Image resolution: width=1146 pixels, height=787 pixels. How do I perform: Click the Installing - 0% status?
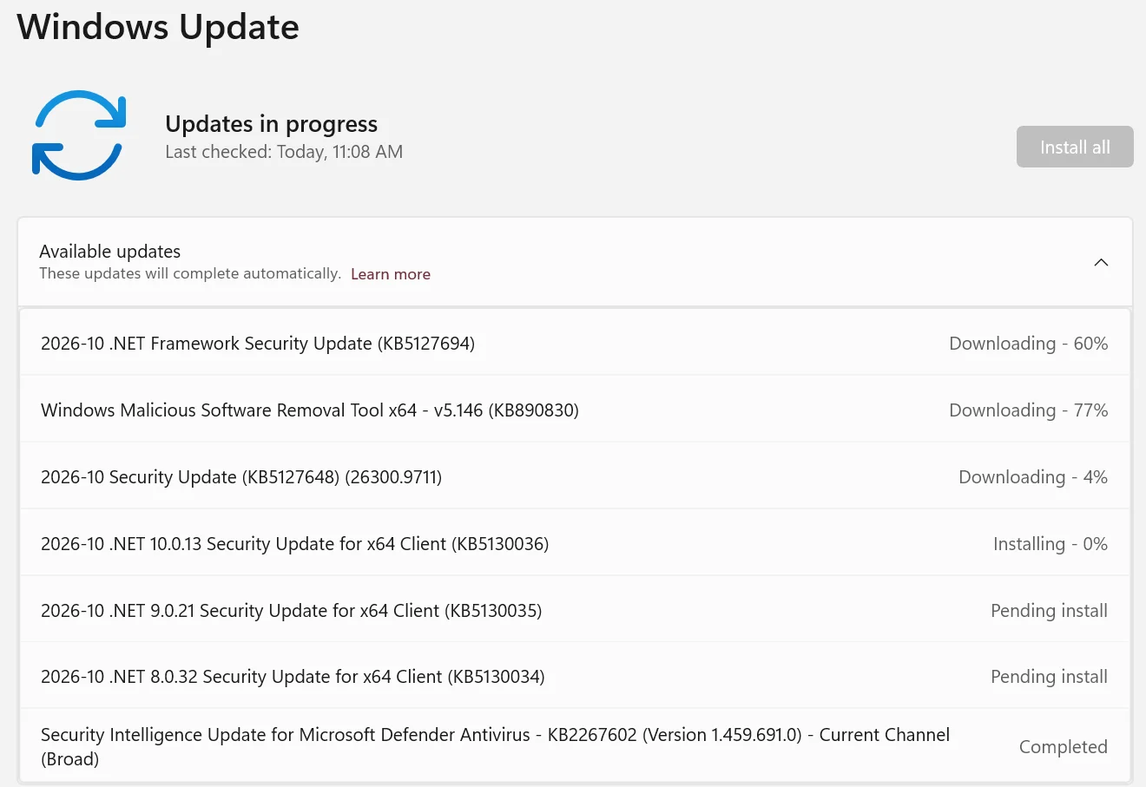point(1050,544)
